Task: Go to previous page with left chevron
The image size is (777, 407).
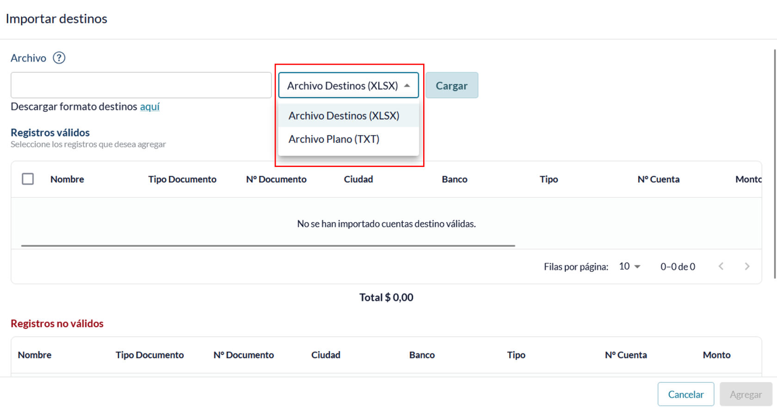Action: pos(721,266)
